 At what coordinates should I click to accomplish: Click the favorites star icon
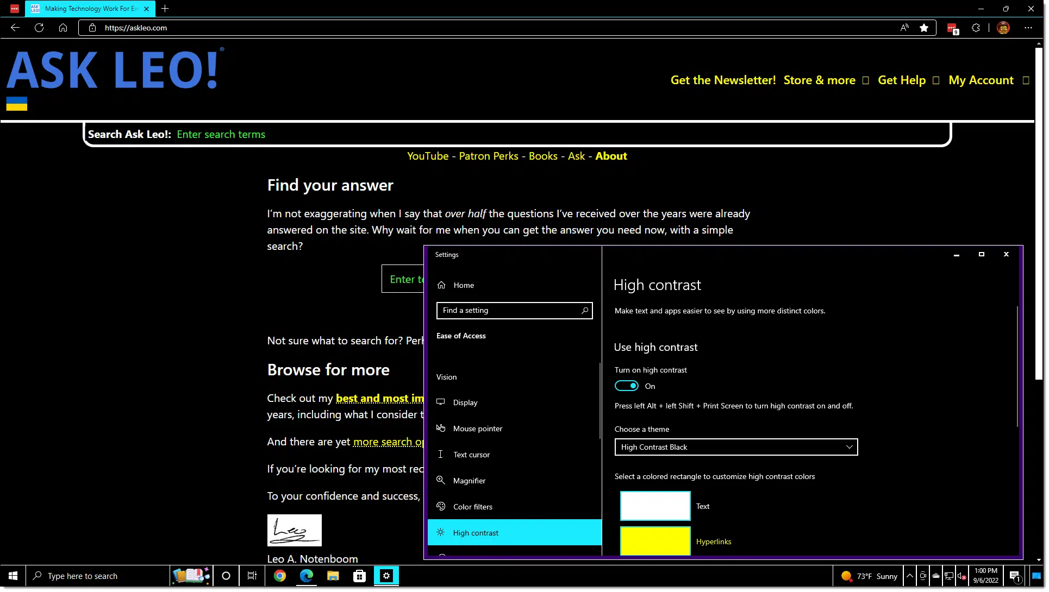(x=924, y=28)
